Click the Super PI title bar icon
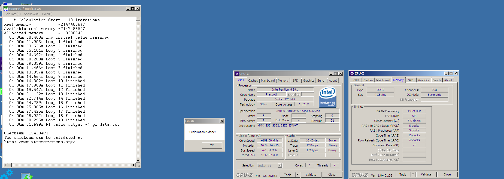This screenshot has height=179, width=504. click(x=5, y=9)
